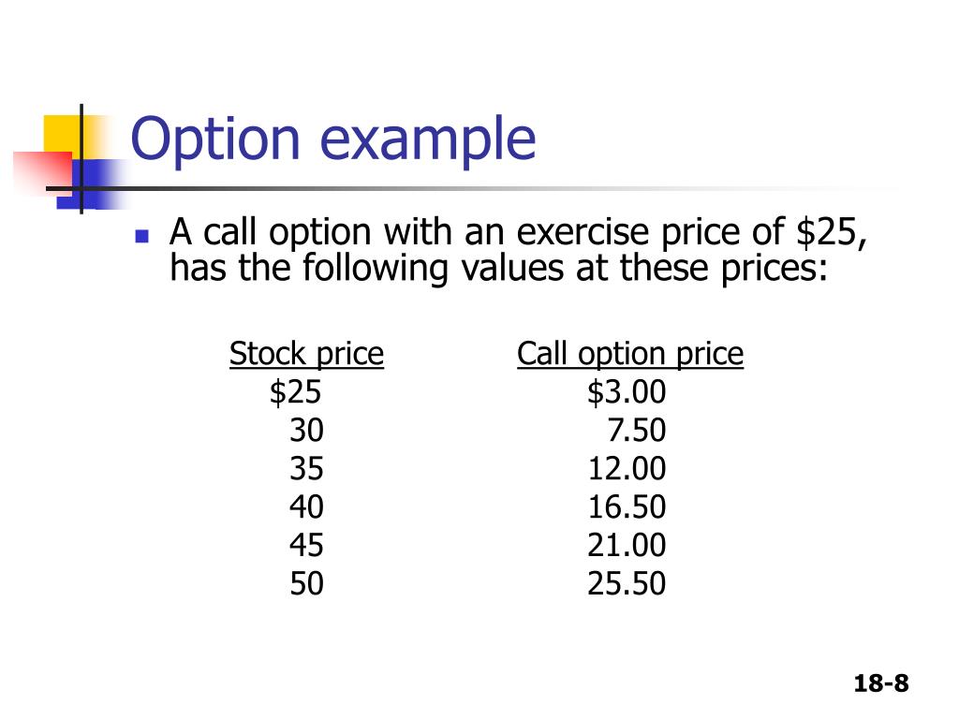This screenshot has height=719, width=959.
Task: Click the $3.00 call option price
Action: [x=627, y=392]
